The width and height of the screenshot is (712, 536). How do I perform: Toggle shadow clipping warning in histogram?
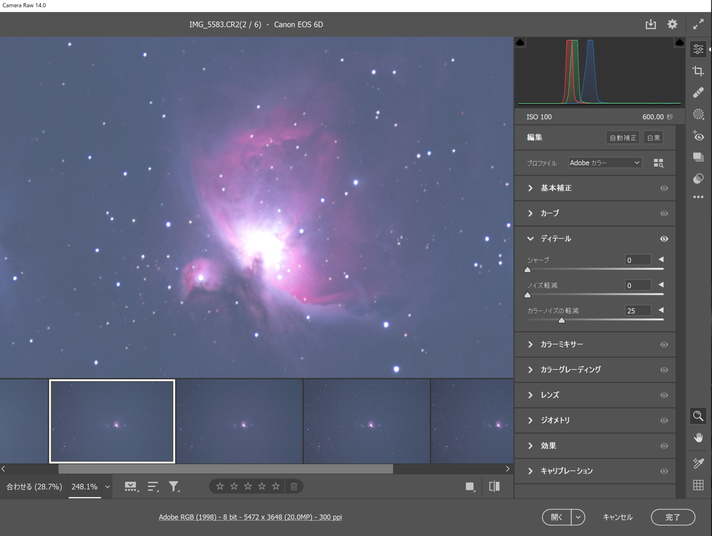pos(520,43)
